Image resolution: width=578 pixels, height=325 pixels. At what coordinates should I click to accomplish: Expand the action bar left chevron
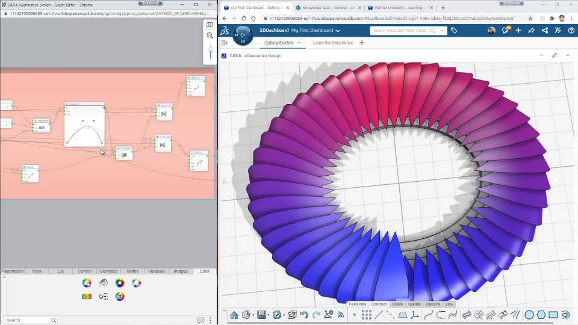pos(224,311)
